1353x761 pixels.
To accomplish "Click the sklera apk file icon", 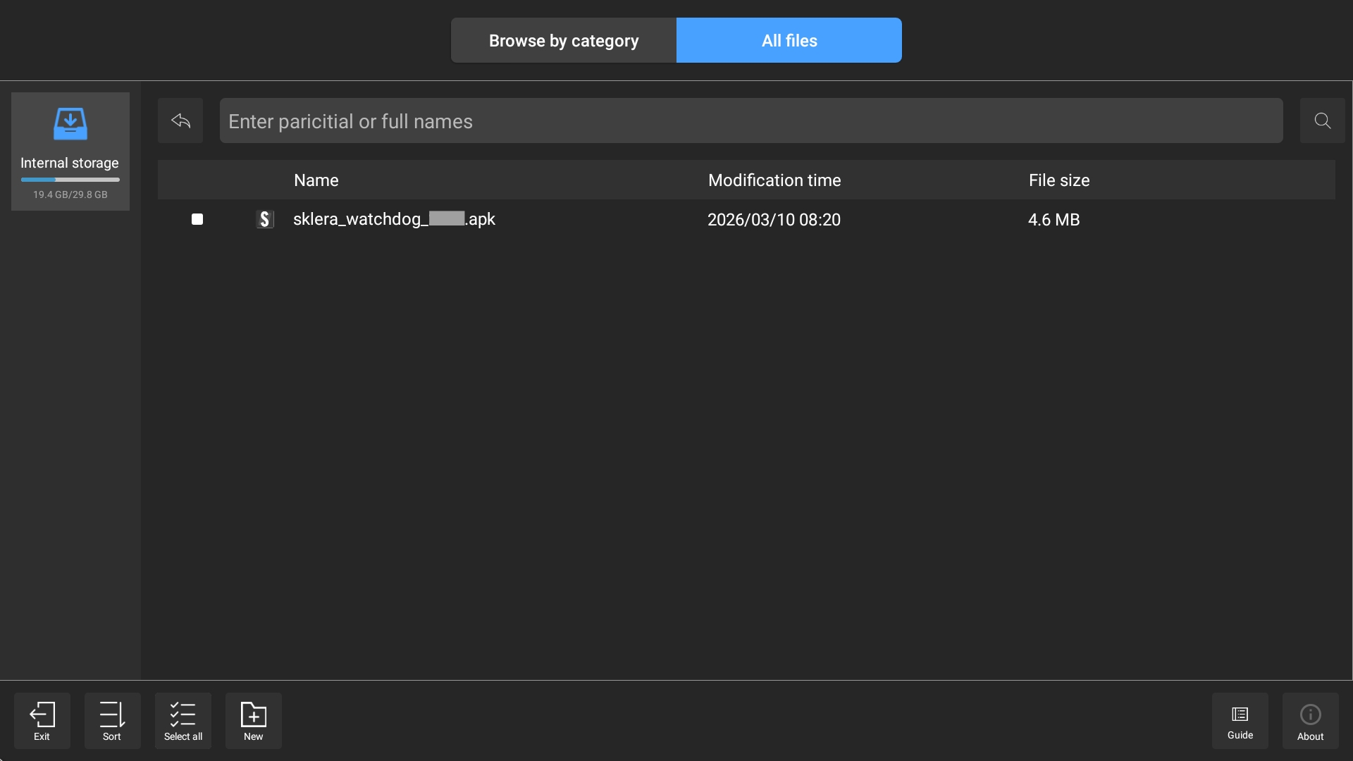I will (265, 219).
